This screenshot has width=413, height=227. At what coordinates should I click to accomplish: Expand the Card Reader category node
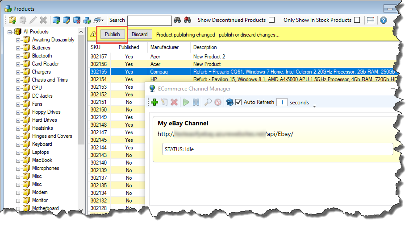point(18,64)
